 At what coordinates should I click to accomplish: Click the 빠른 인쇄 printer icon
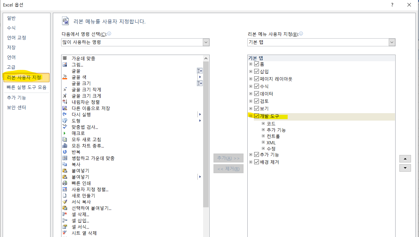(65, 183)
